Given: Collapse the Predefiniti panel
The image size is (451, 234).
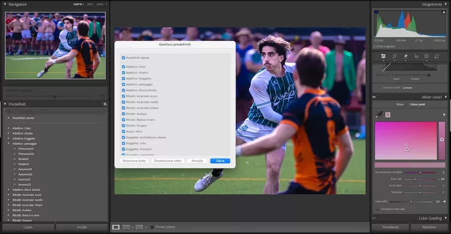Looking at the screenshot, I should (x=5, y=104).
